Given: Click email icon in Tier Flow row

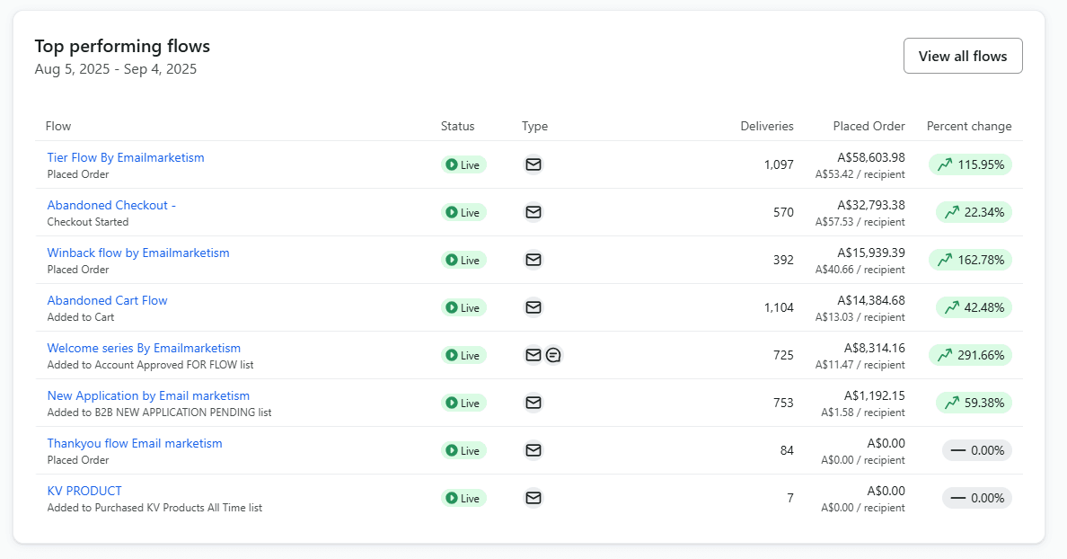Looking at the screenshot, I should tap(533, 164).
